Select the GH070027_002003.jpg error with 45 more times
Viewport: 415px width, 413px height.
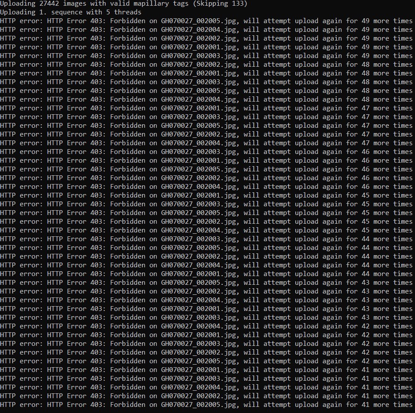pos(206,204)
